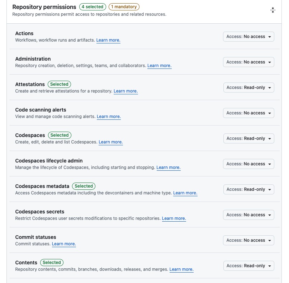Follow Learn more link for Code scanning alerts
This screenshot has height=283, width=289.
tap(109, 117)
